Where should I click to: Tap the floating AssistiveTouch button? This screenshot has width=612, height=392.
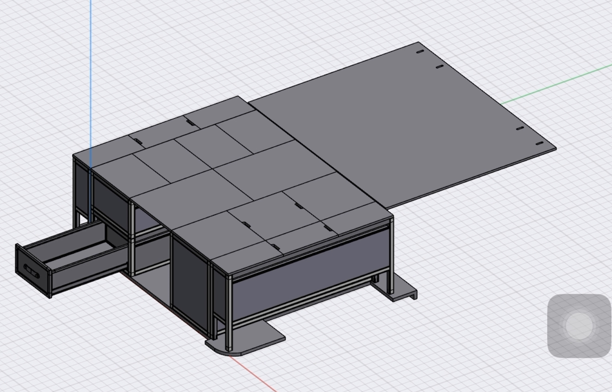coord(579,326)
